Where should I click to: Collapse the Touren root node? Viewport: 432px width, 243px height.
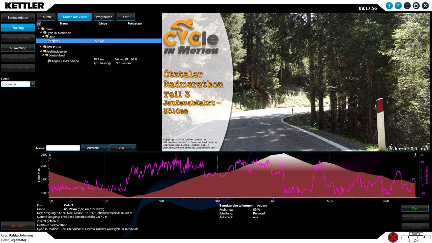tap(39, 29)
